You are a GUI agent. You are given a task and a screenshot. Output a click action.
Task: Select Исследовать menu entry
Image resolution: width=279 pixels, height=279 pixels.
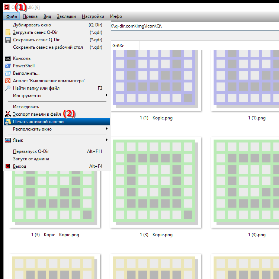57,107
